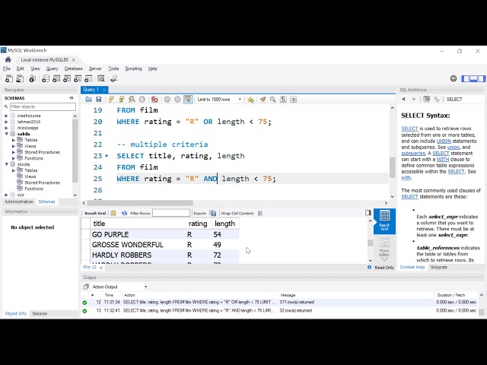The height and width of the screenshot is (365, 487).
Task: Collapse the sakila schema
Action: click(7, 134)
